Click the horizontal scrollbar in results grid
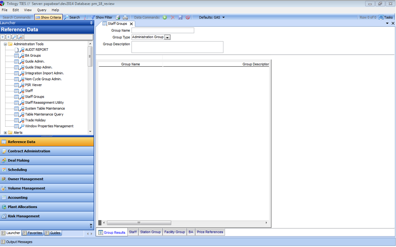 click(x=139, y=223)
